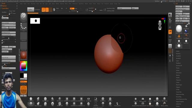Screen dimensions: 192x108
Task: Toggle the Zadd button
Action: click(x=72, y=8)
